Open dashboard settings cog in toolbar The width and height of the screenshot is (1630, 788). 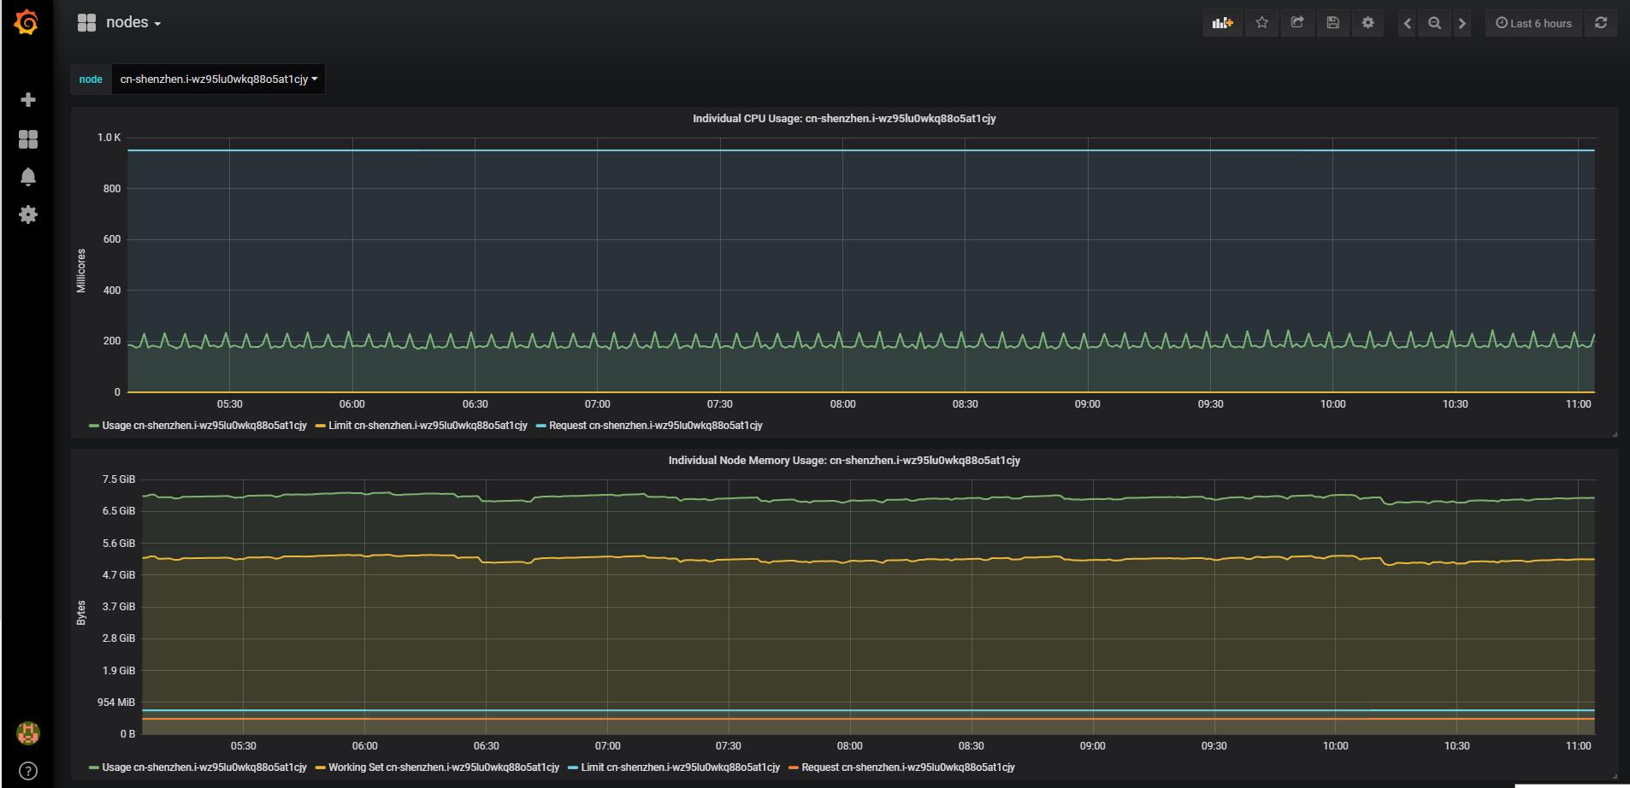point(1367,23)
